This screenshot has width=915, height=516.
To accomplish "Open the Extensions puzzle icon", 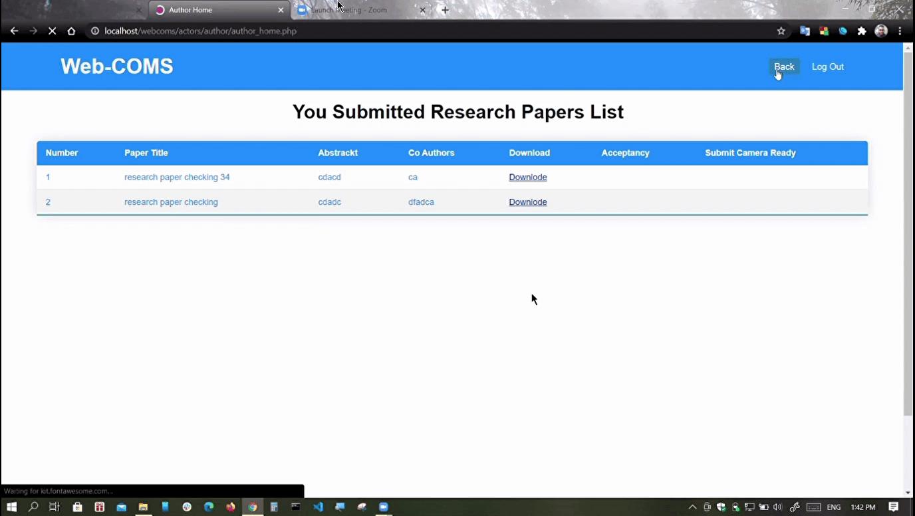I will click(862, 31).
